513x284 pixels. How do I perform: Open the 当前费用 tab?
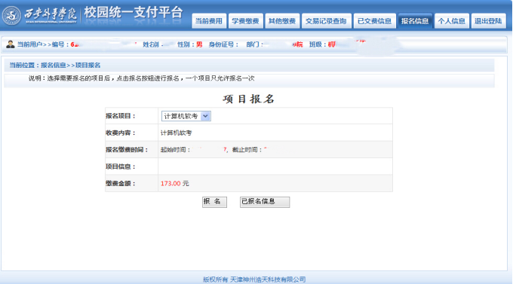point(209,21)
